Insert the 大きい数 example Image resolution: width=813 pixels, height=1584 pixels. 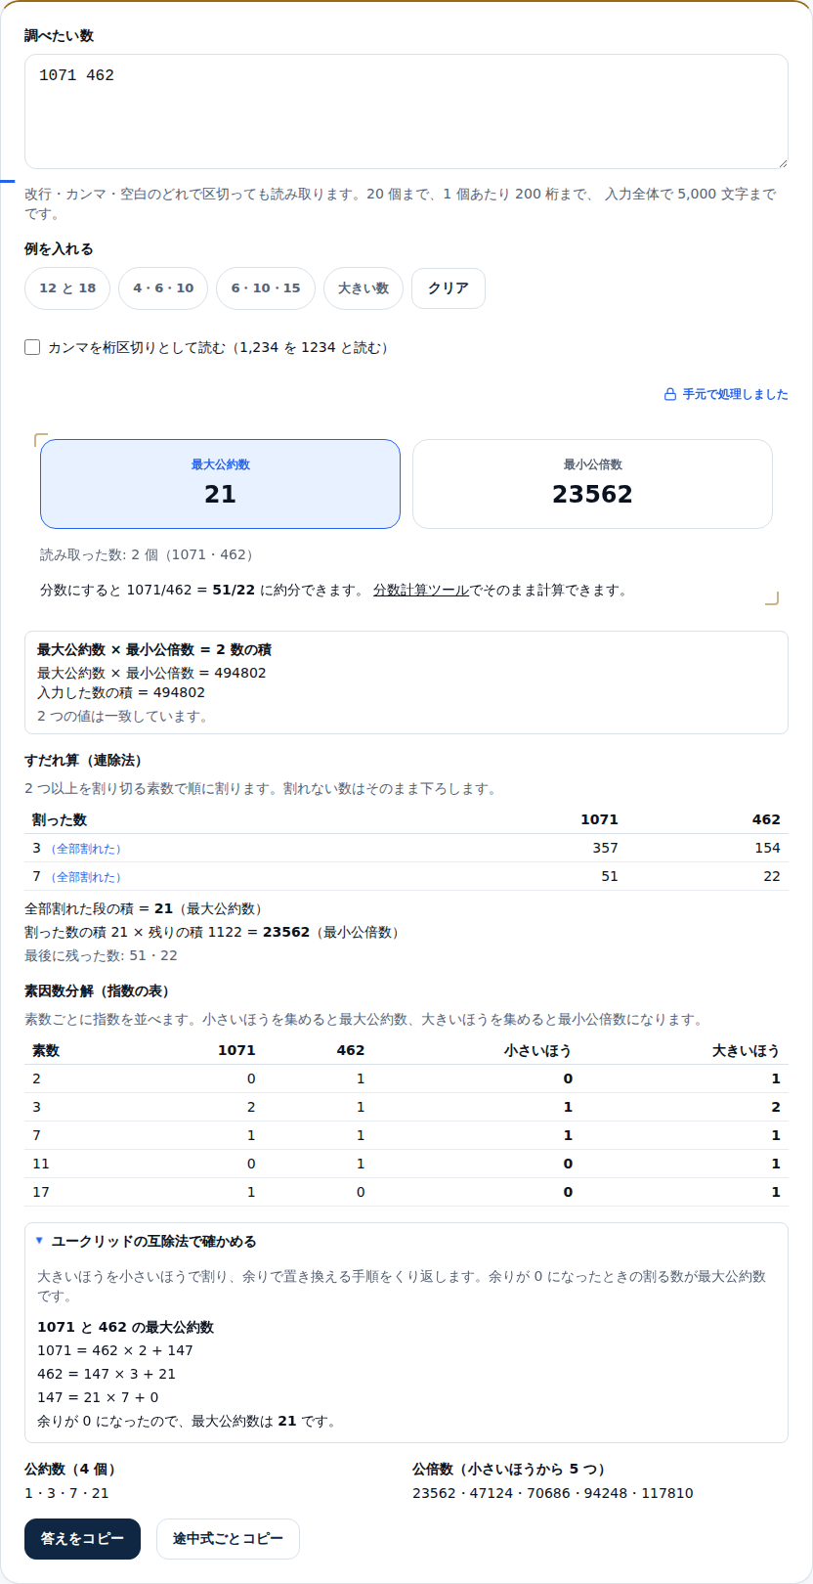(364, 288)
